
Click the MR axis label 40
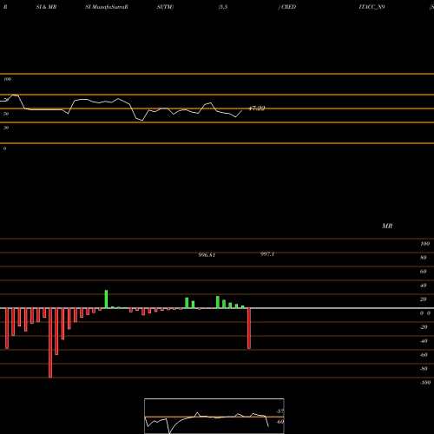coord(424,286)
